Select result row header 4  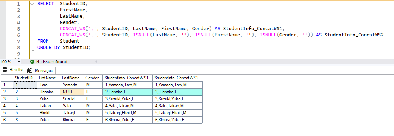7,106
